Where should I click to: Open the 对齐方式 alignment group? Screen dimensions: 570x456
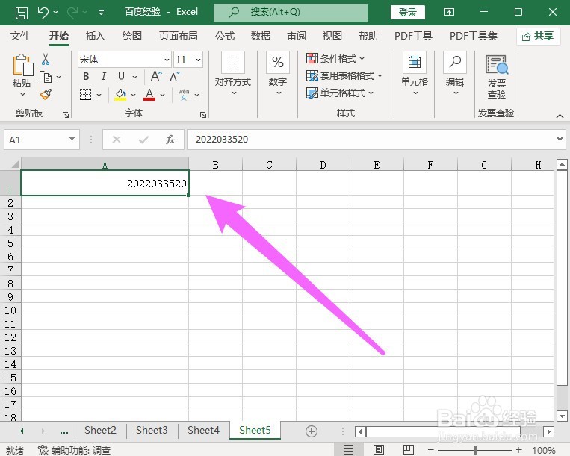point(233,75)
